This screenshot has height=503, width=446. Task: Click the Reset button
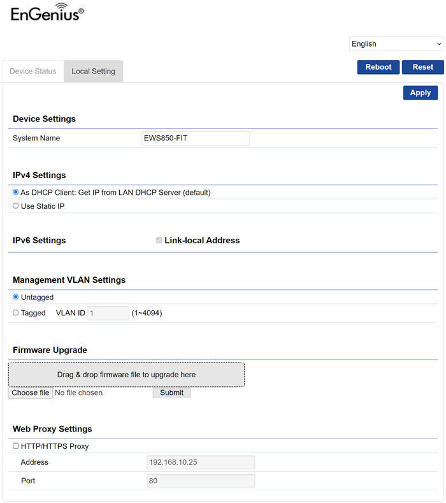[422, 67]
